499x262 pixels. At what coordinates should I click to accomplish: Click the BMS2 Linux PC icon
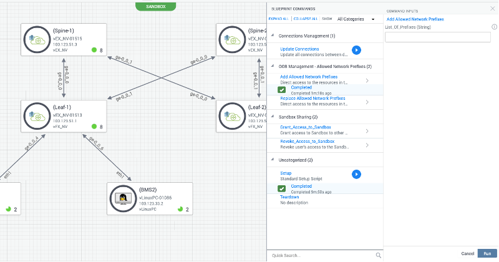tap(124, 199)
